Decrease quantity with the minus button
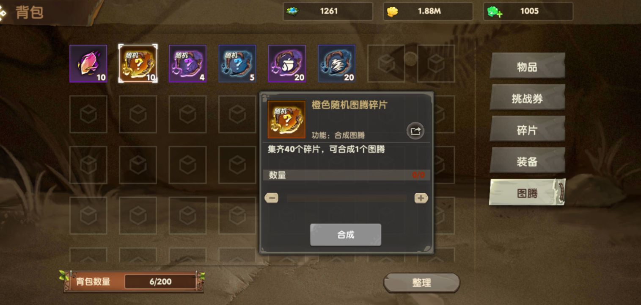The height and width of the screenshot is (305, 641). click(x=272, y=198)
